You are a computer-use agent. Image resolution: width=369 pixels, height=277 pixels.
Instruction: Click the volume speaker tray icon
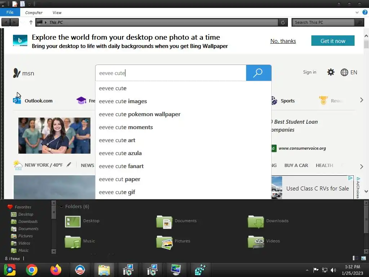coord(333,270)
